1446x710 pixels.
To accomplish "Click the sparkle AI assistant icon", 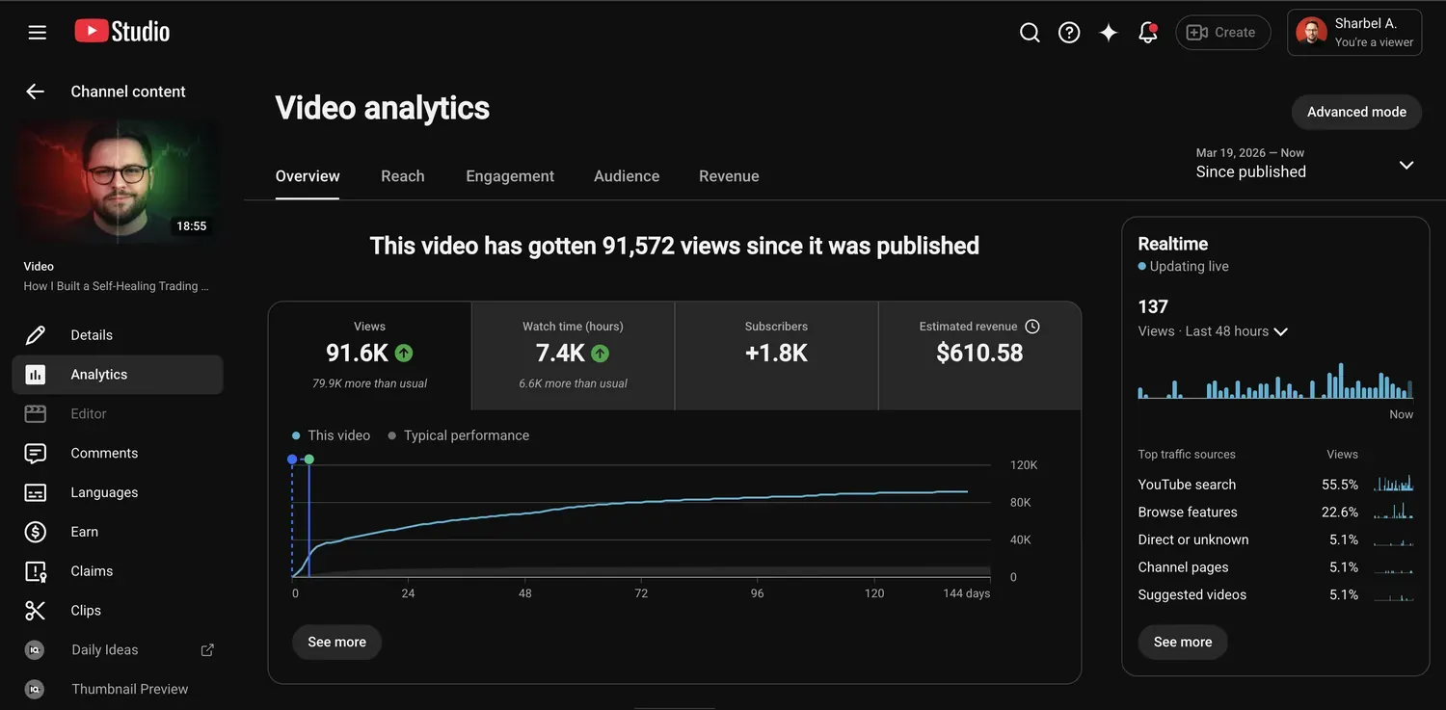I will coord(1109,33).
